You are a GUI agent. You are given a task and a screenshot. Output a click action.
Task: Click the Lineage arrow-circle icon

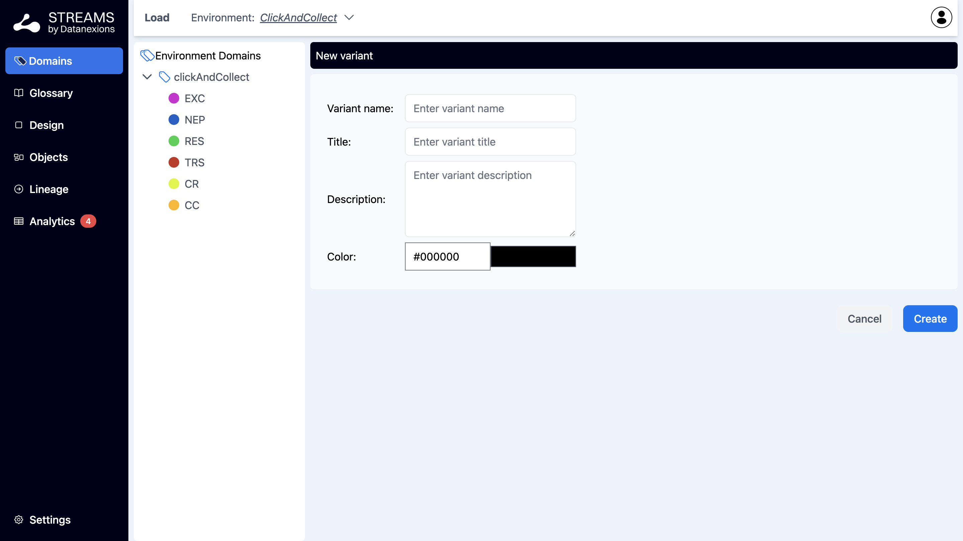click(x=19, y=189)
